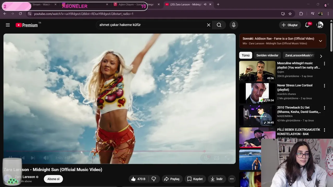Open the install or cast icon in address bar
This screenshot has width=333, height=187.
[283, 14]
